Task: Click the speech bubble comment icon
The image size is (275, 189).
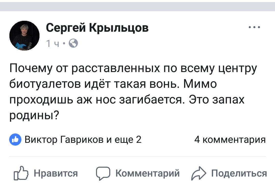Action: click(103, 174)
